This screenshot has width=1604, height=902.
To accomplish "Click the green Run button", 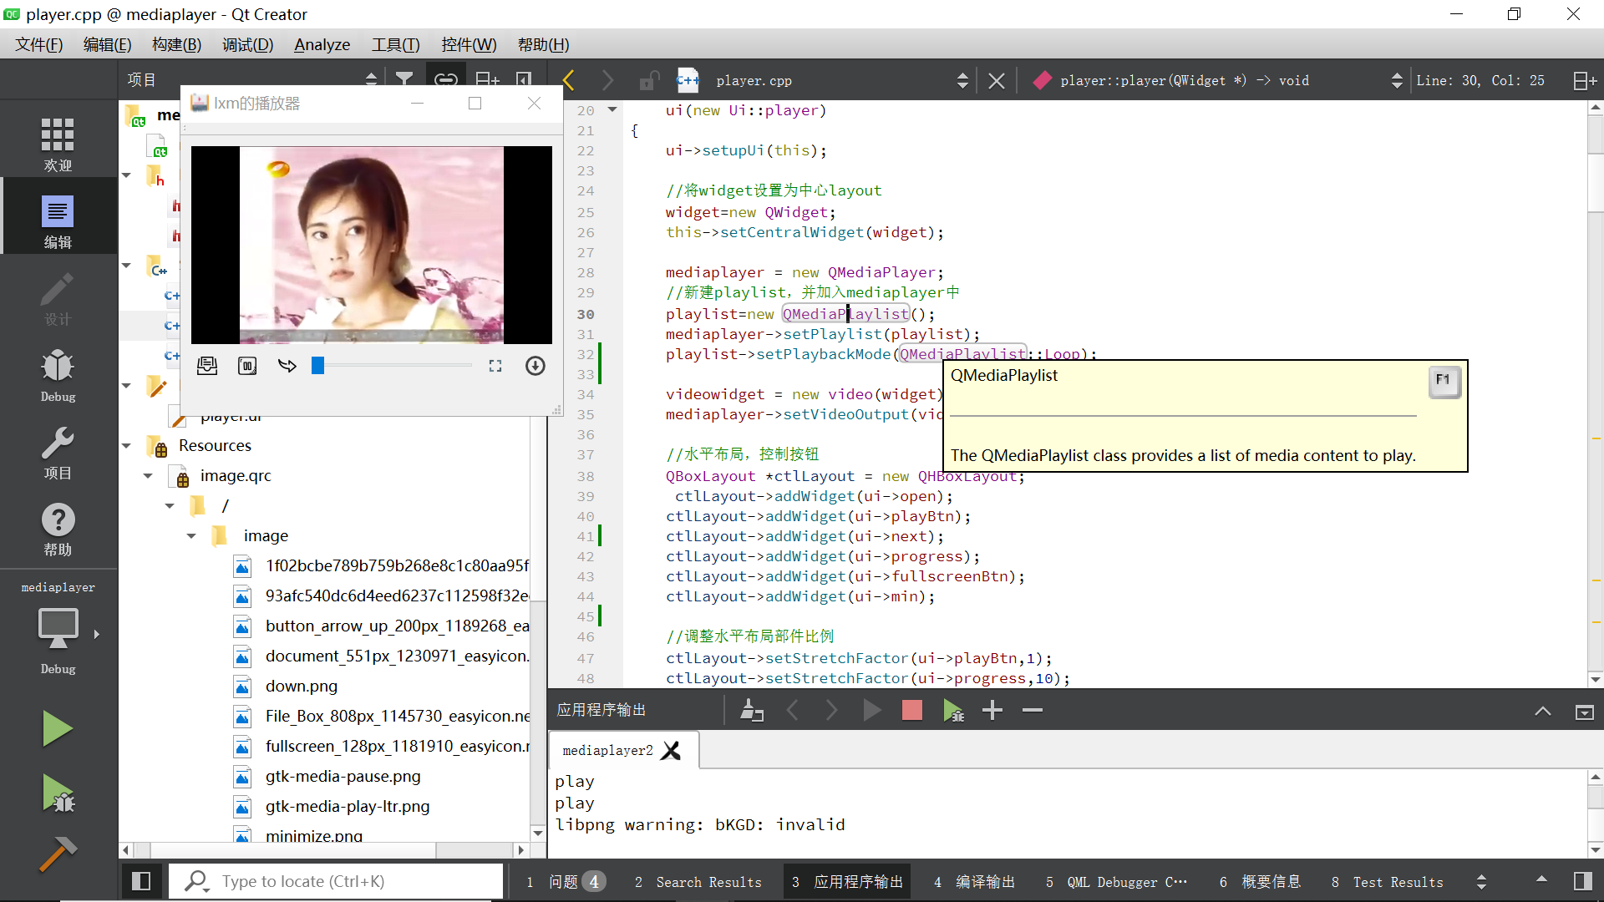I will [58, 729].
